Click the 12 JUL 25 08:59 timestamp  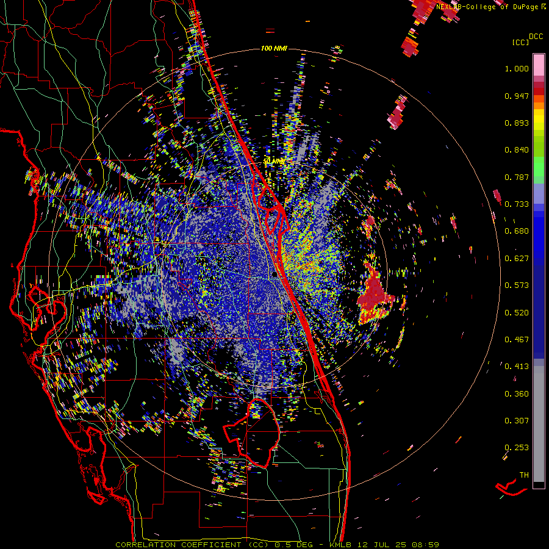click(x=398, y=545)
